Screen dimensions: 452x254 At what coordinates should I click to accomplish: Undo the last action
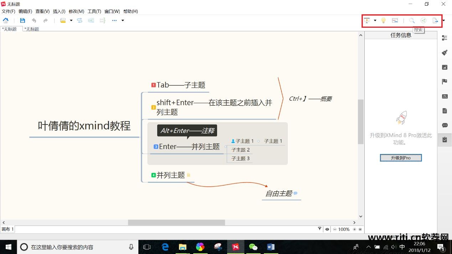click(x=34, y=20)
